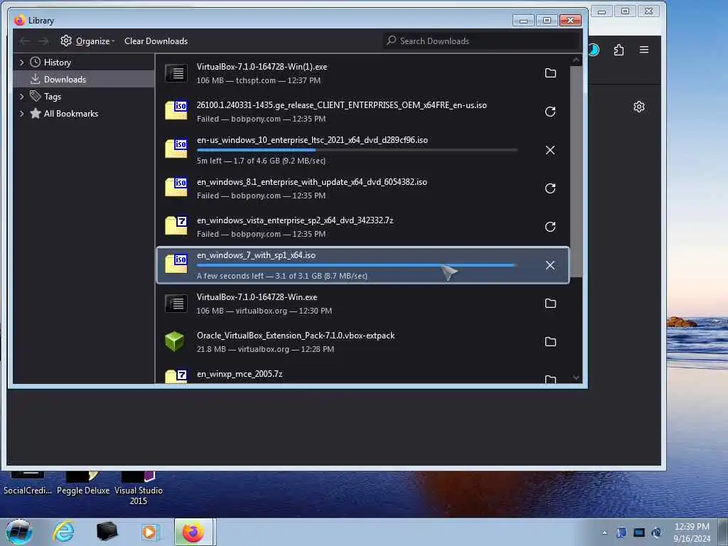Launch Internet Explorer from taskbar

[63, 532]
